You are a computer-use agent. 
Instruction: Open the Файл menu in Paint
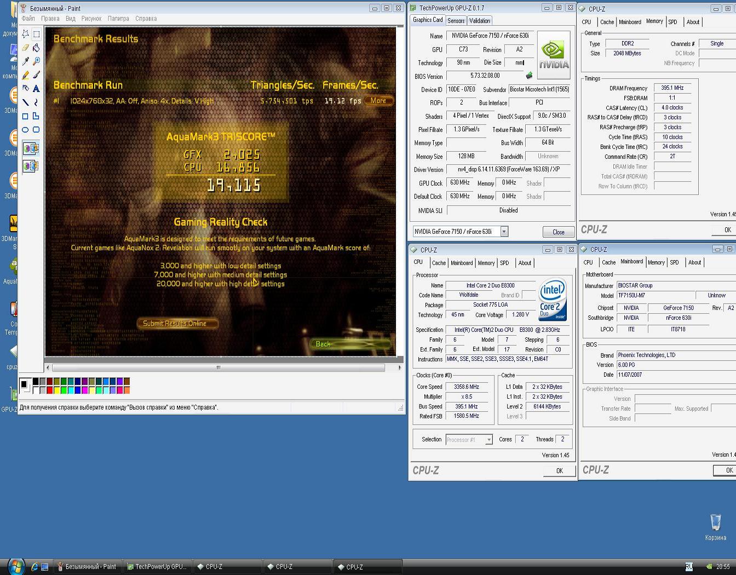(28, 19)
